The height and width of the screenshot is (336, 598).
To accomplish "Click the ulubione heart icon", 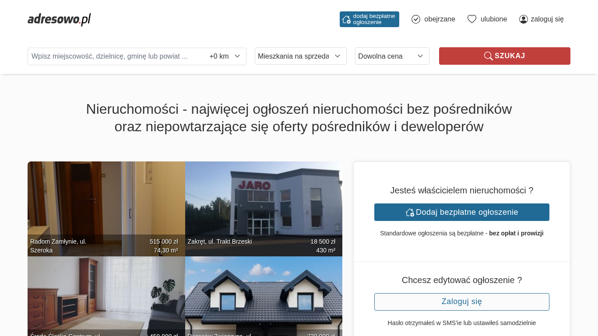I will pyautogui.click(x=472, y=19).
